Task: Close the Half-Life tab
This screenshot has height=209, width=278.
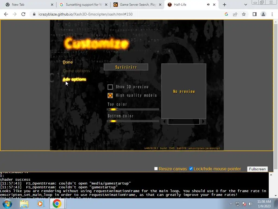Action: [x=214, y=5]
